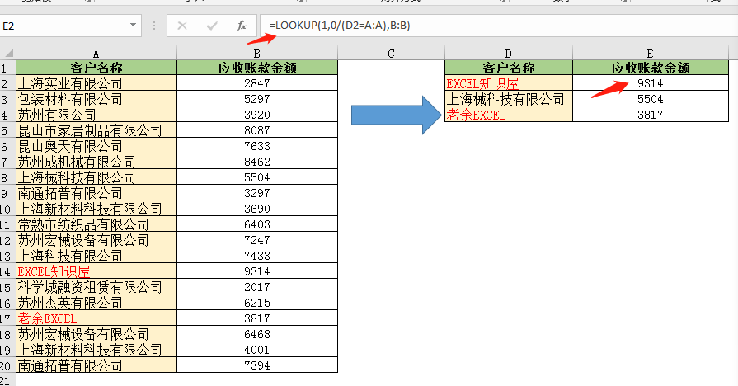This screenshot has width=738, height=386.
Task: Click red cell A17 老余EXCEL
Action: point(96,318)
